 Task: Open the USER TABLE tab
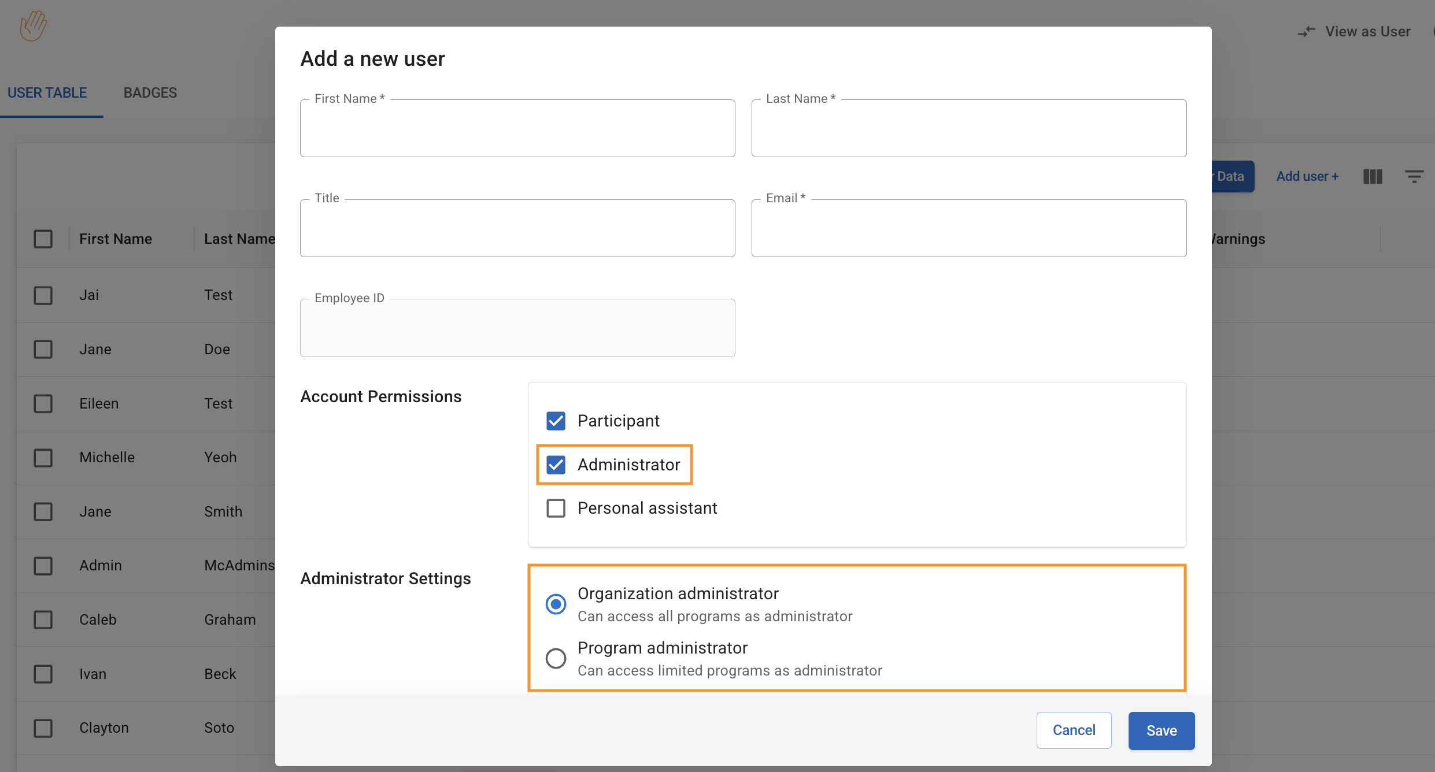[x=47, y=92]
